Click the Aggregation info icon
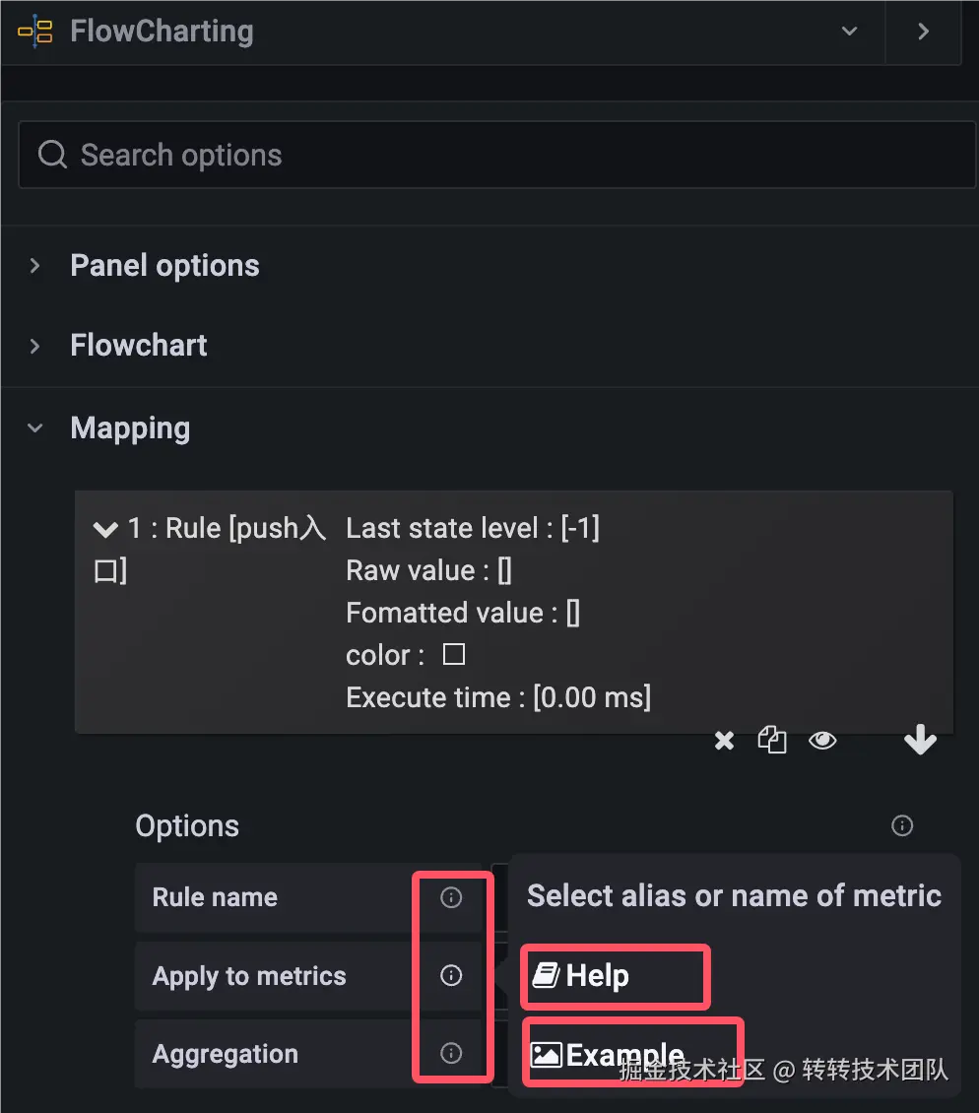979x1113 pixels. [x=451, y=1053]
